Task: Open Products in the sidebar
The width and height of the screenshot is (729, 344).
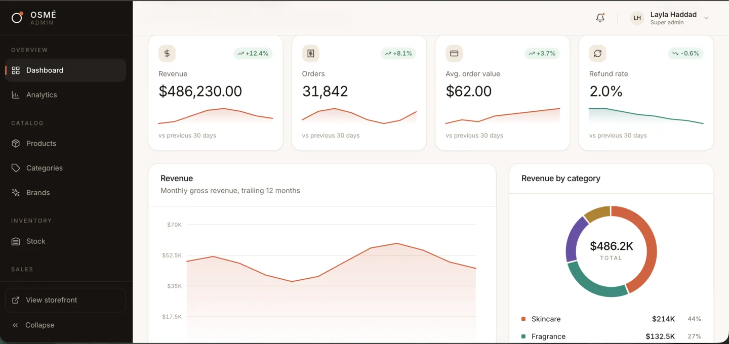Action: [66, 143]
